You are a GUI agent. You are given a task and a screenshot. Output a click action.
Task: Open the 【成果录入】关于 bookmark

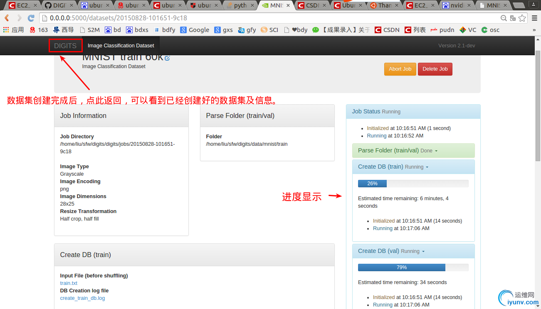tap(341, 30)
